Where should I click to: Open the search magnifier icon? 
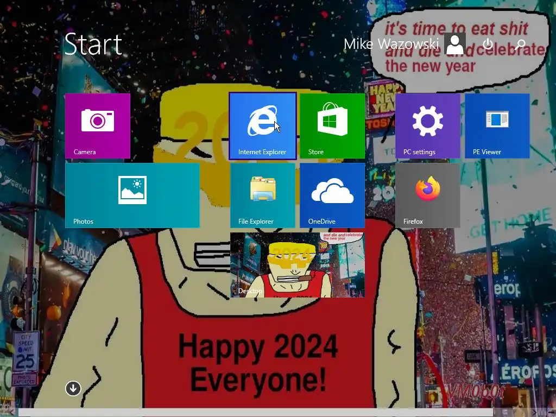coord(520,44)
